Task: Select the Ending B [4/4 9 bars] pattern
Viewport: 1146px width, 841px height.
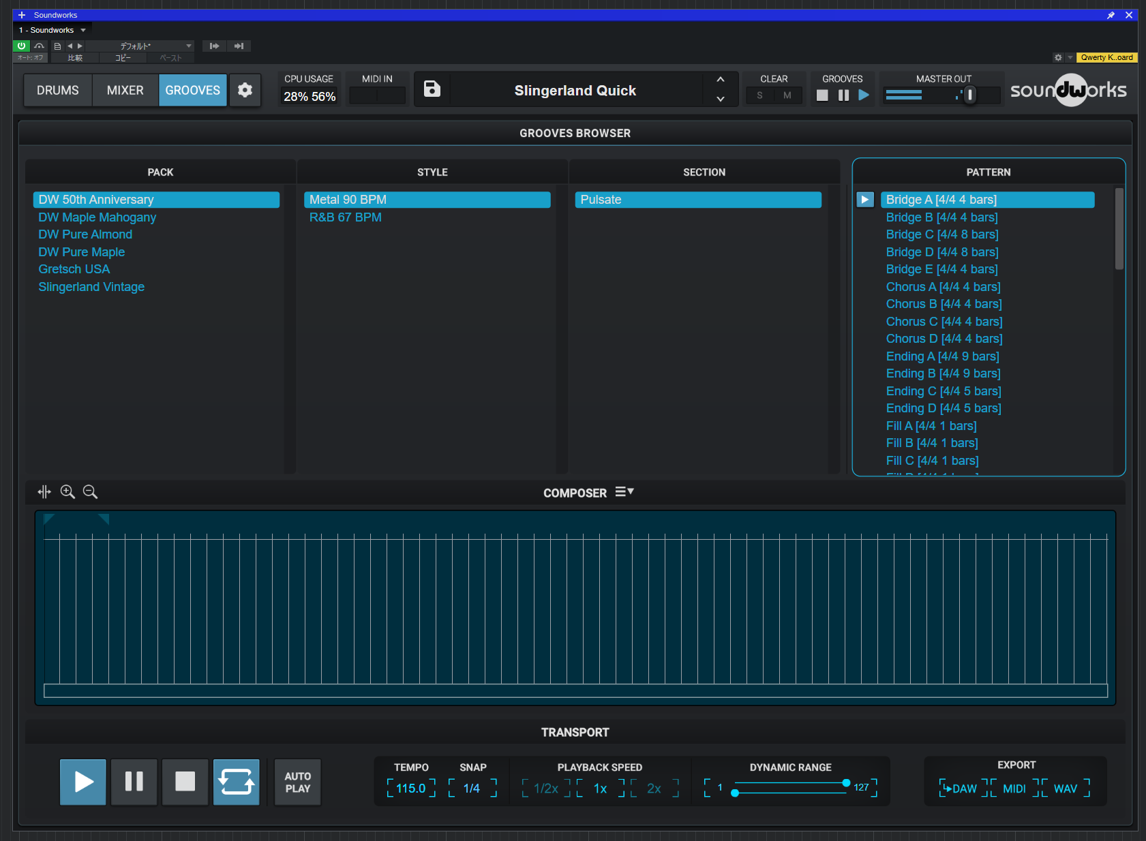Action: pyautogui.click(x=944, y=373)
